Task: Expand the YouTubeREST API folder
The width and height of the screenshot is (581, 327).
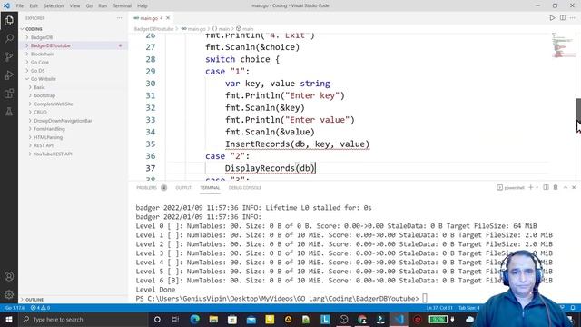Action: pos(53,154)
